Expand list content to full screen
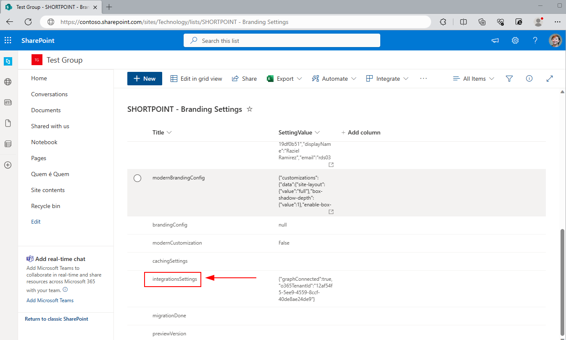Screen dimensions: 566x340 point(550,79)
